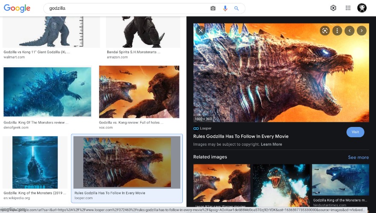Open related classic Godzilla breathing fire image
This screenshot has width=376, height=213.
(281, 185)
